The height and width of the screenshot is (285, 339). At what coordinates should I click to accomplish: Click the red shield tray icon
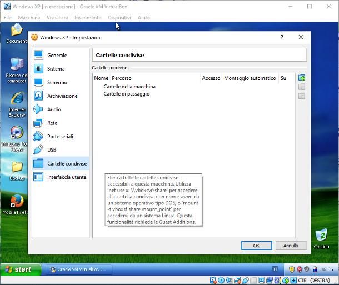click(299, 269)
